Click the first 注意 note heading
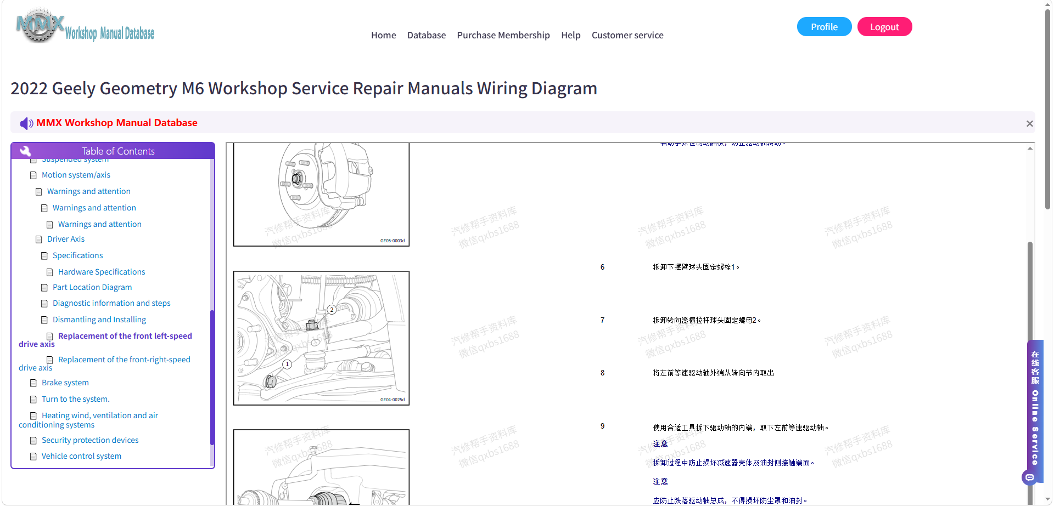This screenshot has height=507, width=1054. tap(660, 444)
